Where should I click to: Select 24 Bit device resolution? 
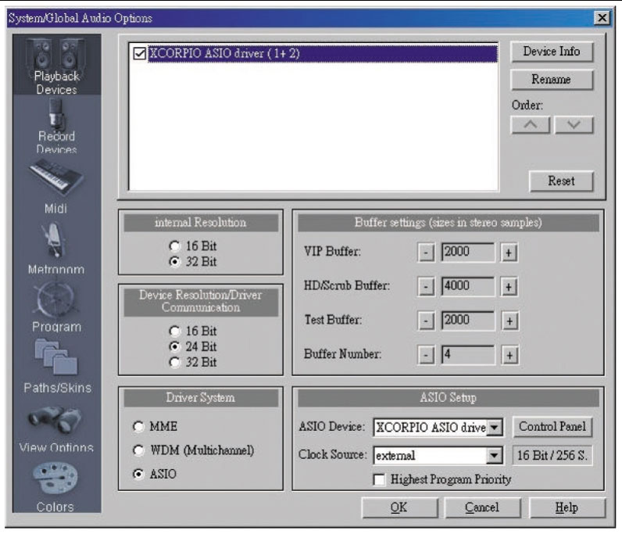(174, 346)
